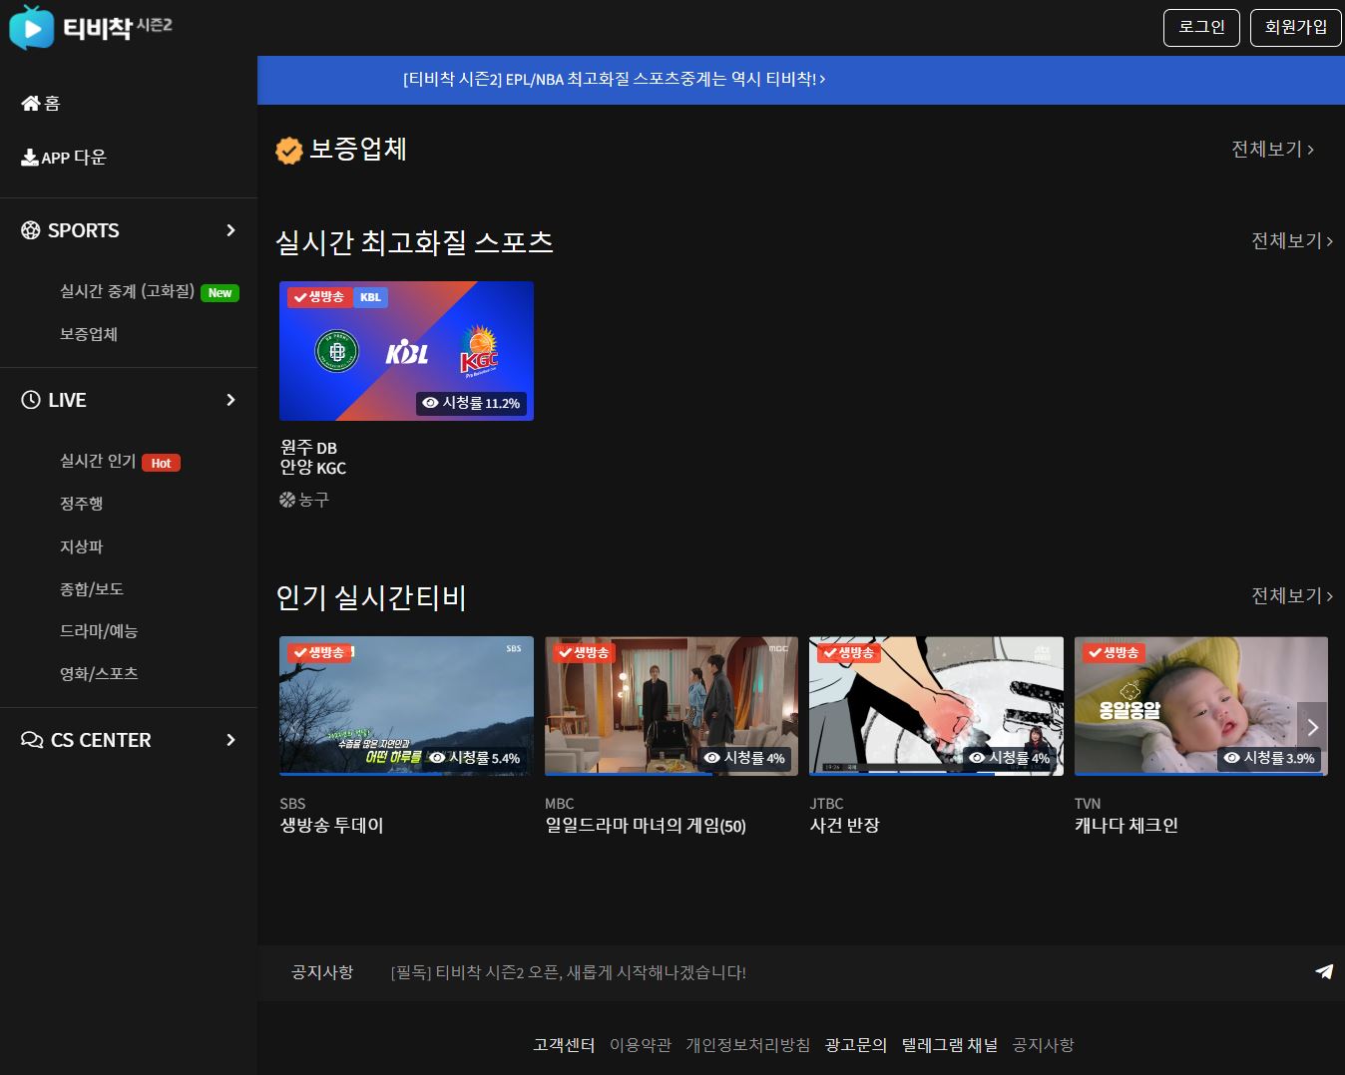Open the 광고문의 footer link

856,1045
